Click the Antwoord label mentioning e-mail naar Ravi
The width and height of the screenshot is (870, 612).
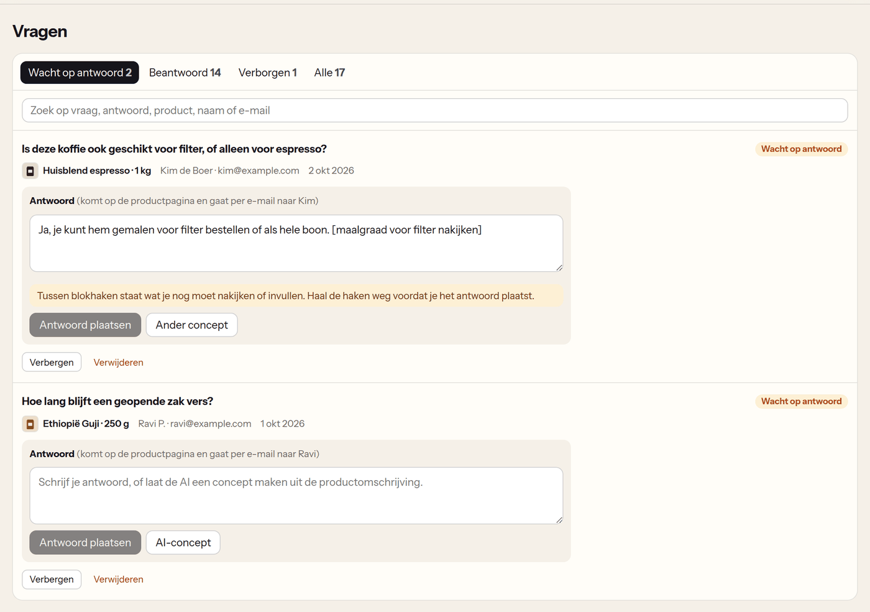175,454
